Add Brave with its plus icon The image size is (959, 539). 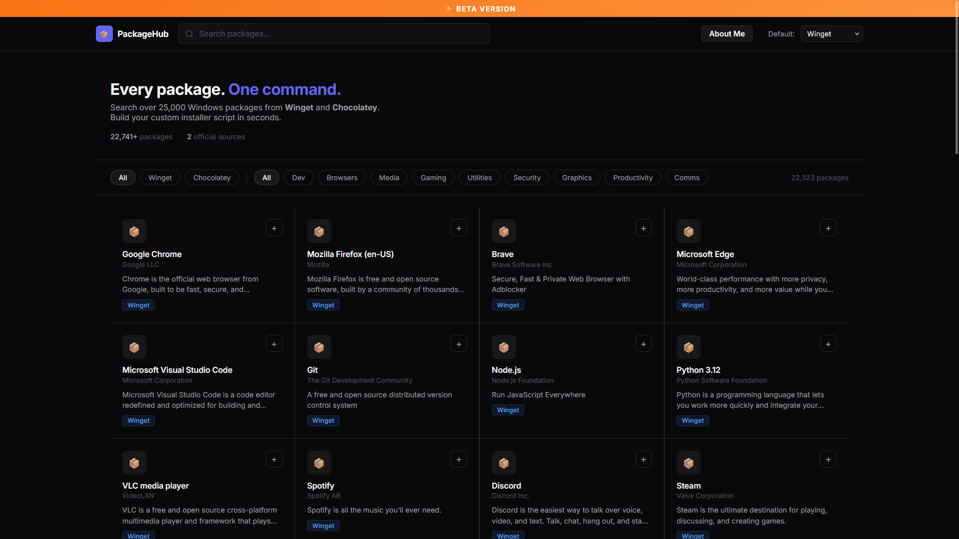644,228
